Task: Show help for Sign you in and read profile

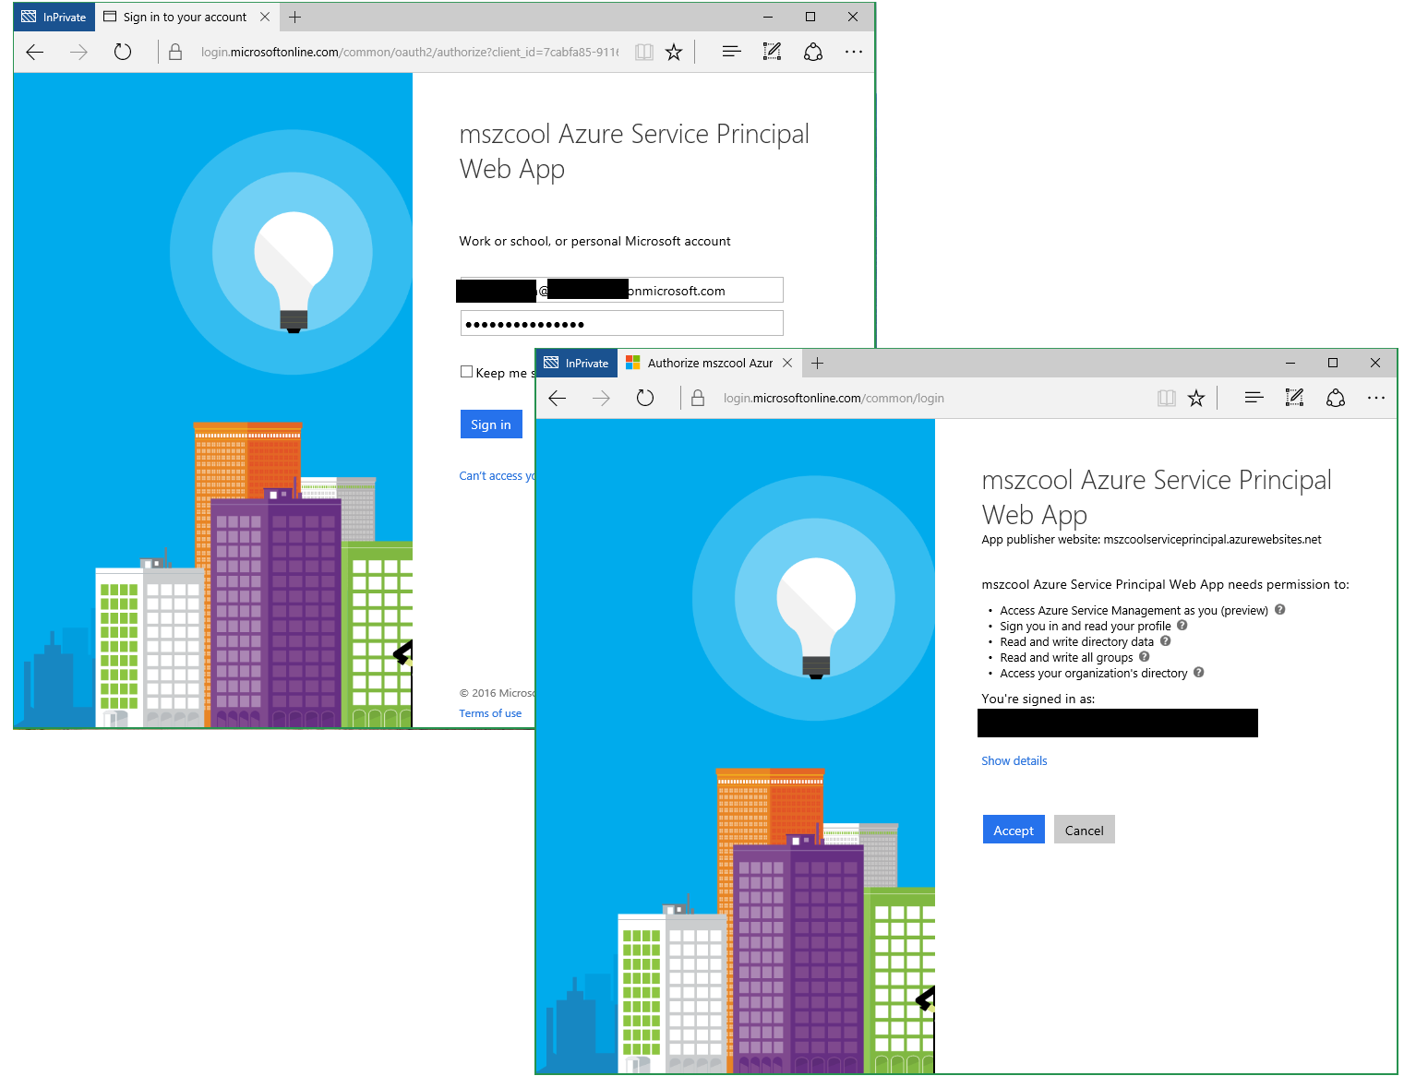Action: point(1182,626)
